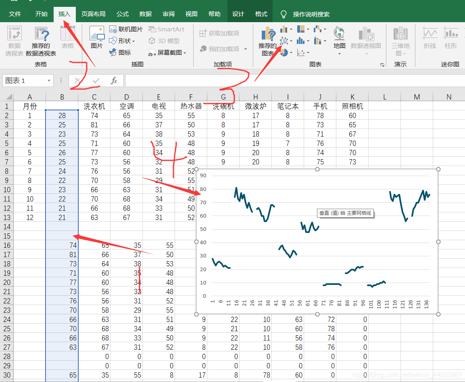Expand My Add-ins (我的加载项) dropdown arrow
This screenshot has width=465, height=382.
pos(246,49)
